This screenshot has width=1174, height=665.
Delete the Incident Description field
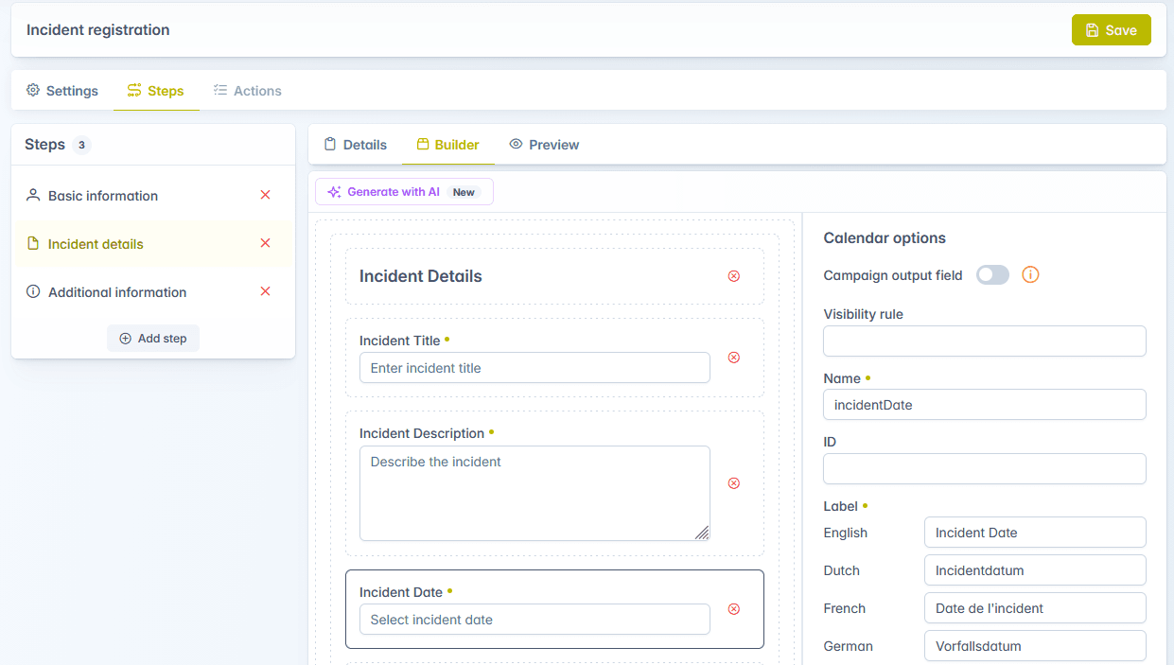tap(733, 483)
